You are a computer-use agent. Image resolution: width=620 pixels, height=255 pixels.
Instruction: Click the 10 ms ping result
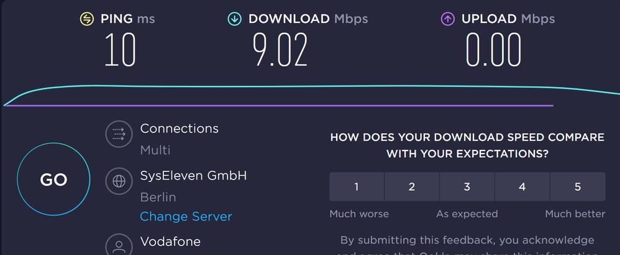pyautogui.click(x=120, y=50)
